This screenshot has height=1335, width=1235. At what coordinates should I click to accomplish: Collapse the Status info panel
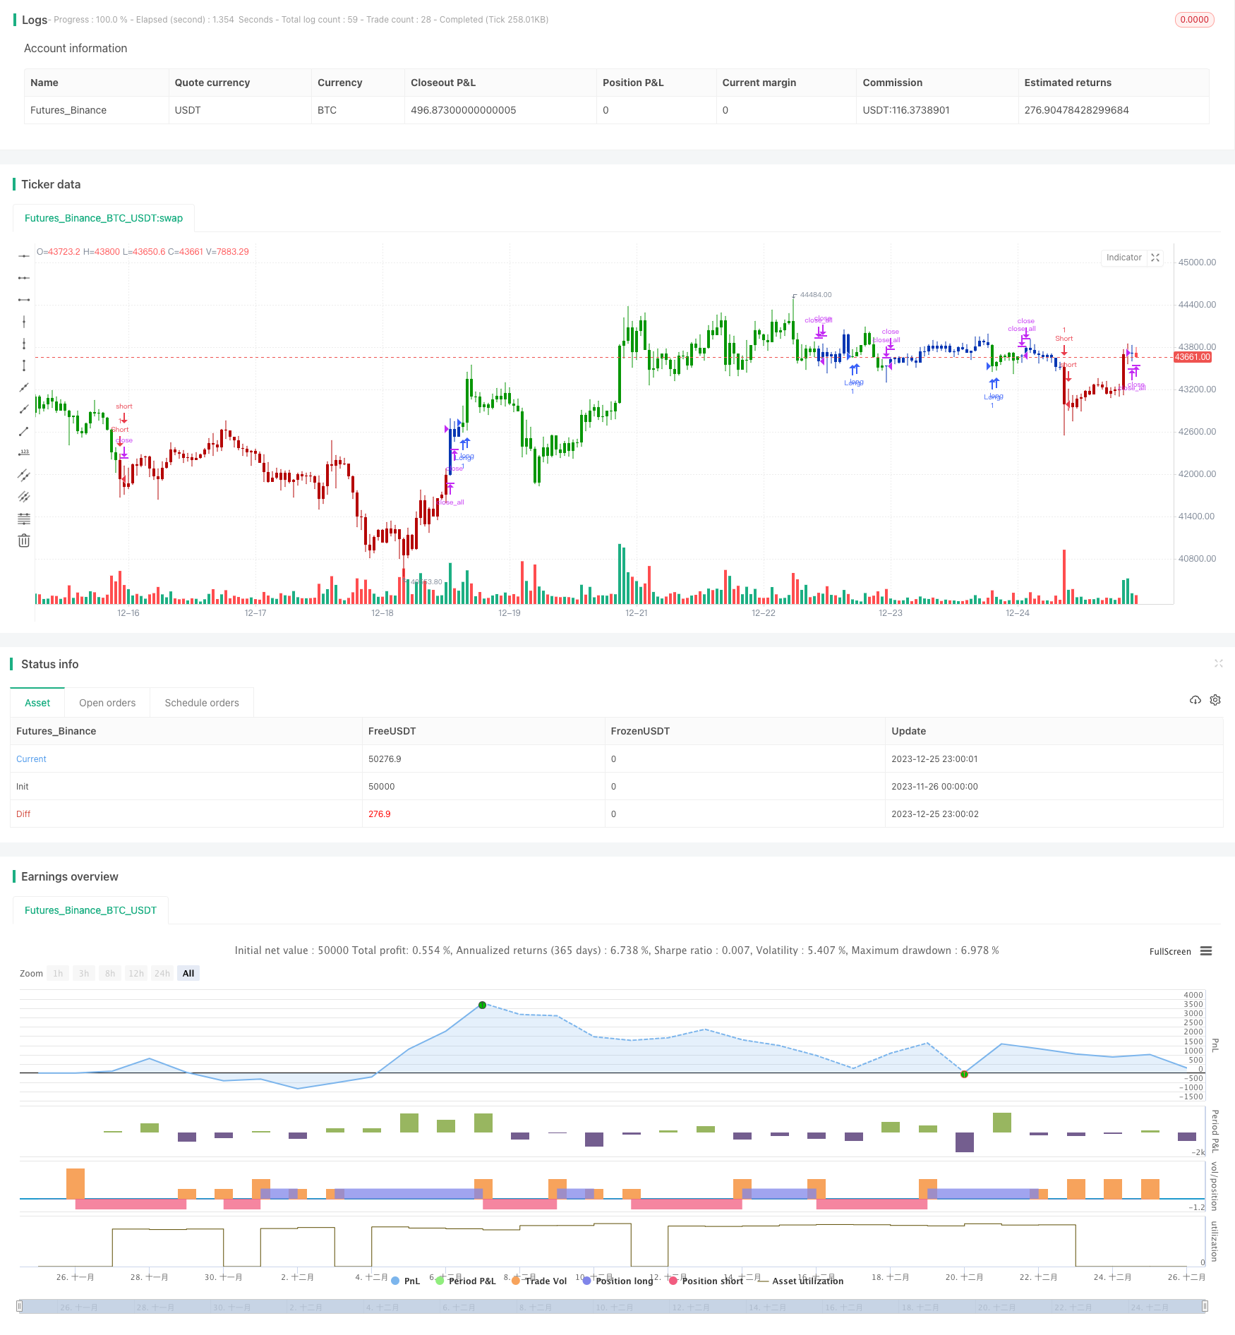pos(1218,663)
